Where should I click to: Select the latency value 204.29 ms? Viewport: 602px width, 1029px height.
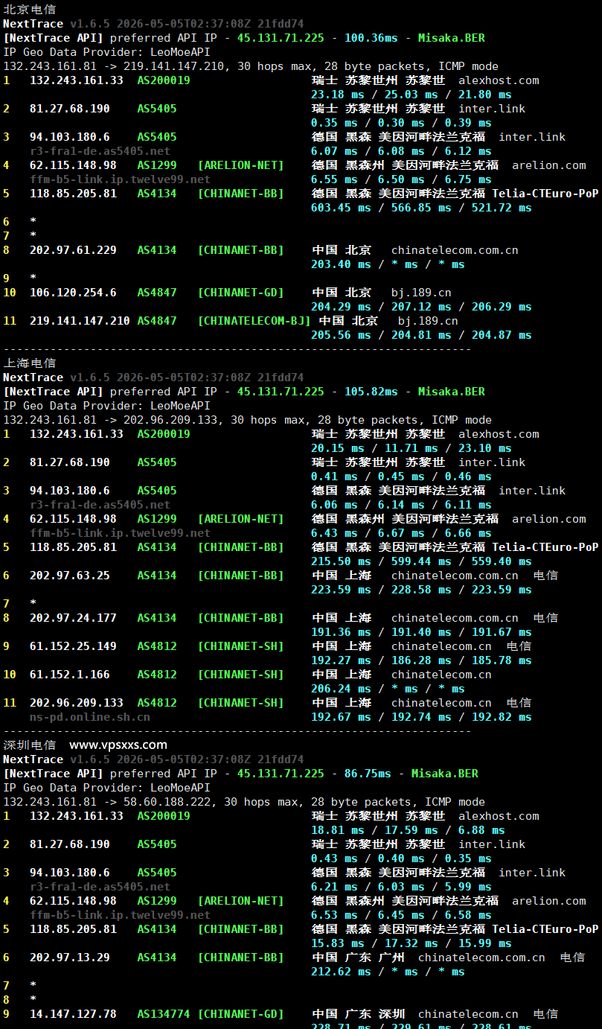pyautogui.click(x=341, y=307)
